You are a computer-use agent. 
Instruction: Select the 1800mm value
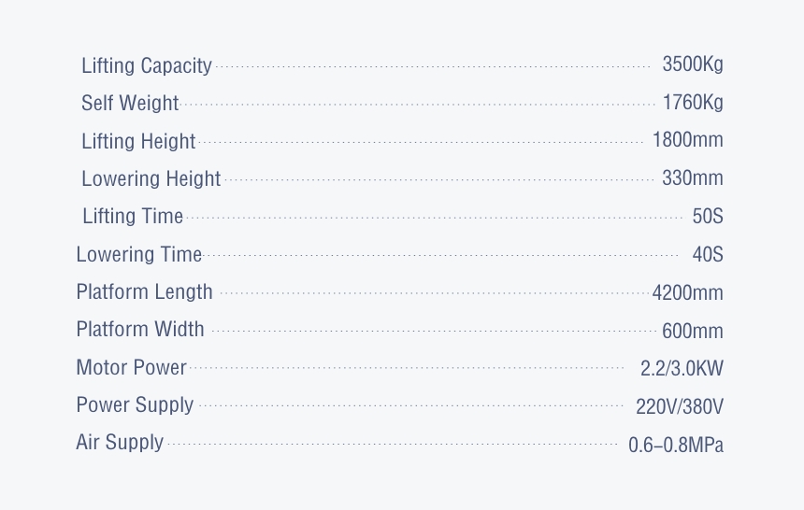click(x=687, y=140)
